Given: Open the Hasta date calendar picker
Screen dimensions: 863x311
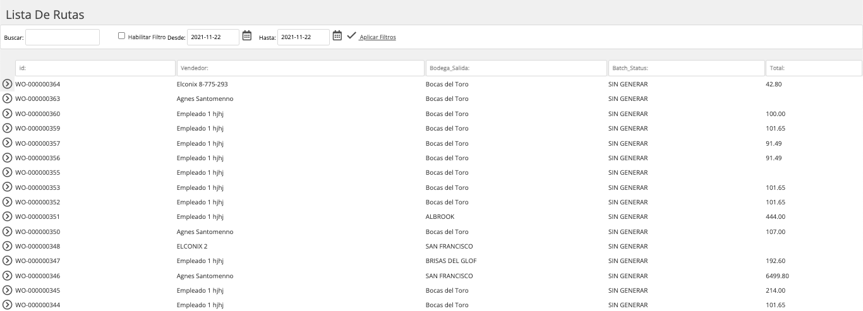Looking at the screenshot, I should click(337, 36).
